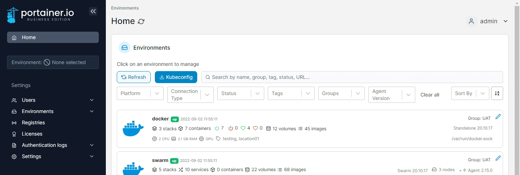
Task: Click the unhealthy heart icon in the docker row
Action: [x=255, y=128]
